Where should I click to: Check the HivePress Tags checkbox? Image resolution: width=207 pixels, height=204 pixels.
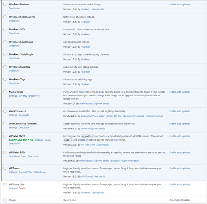pos(5,80)
